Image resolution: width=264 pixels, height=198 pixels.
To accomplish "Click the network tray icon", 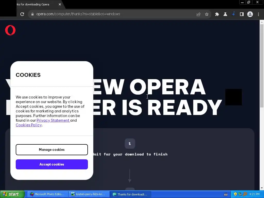I will click(240, 194).
